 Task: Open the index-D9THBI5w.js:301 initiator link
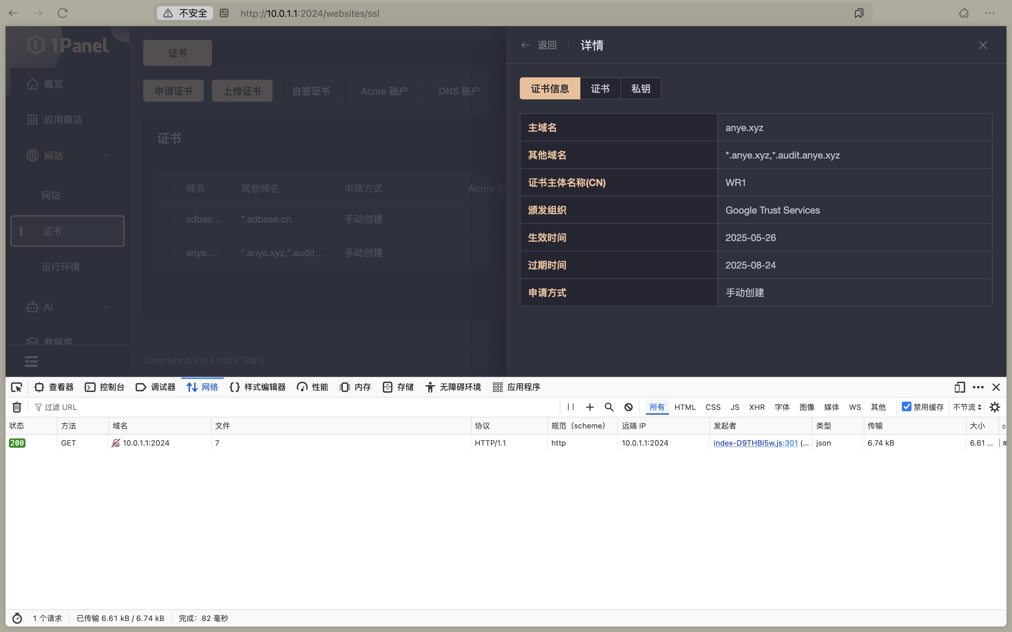(756, 443)
